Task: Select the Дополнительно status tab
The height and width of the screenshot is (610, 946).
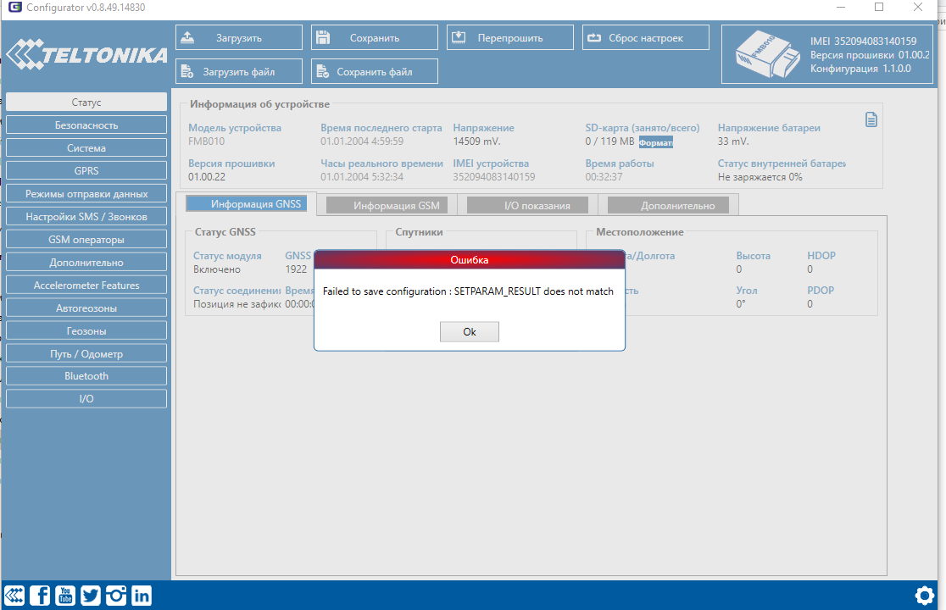Action: point(668,205)
